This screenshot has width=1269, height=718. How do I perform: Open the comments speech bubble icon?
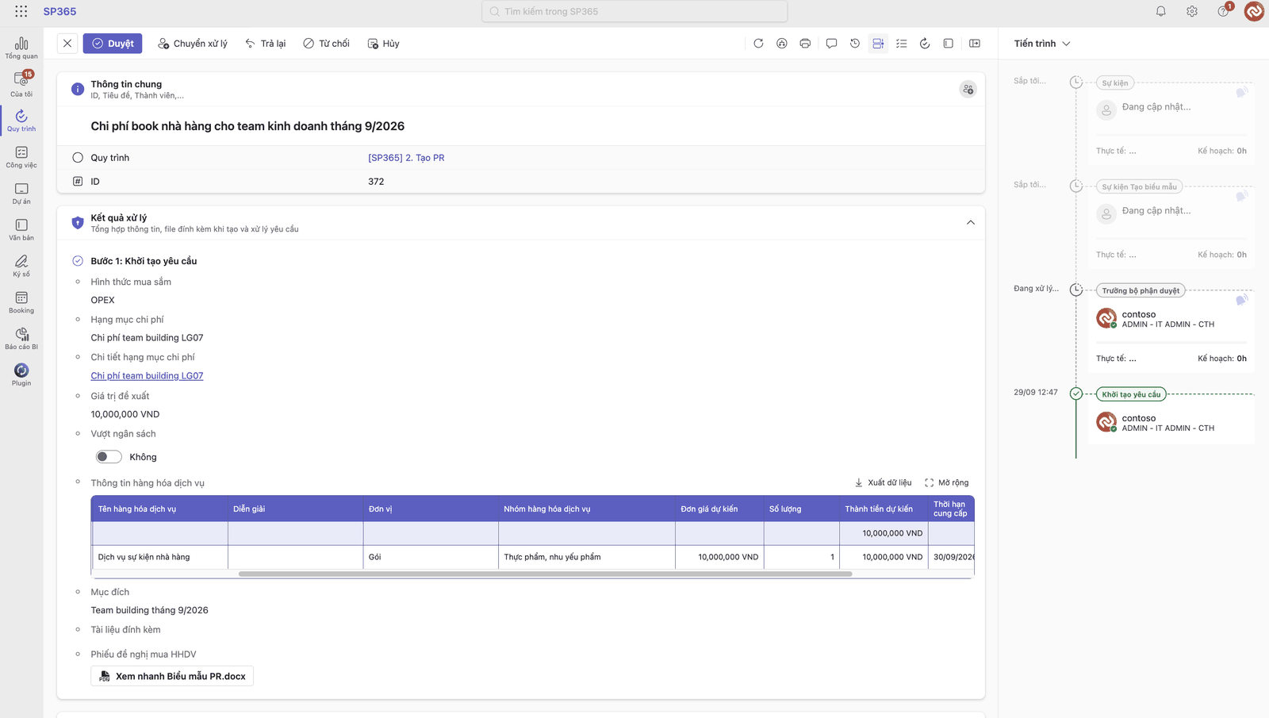831,44
